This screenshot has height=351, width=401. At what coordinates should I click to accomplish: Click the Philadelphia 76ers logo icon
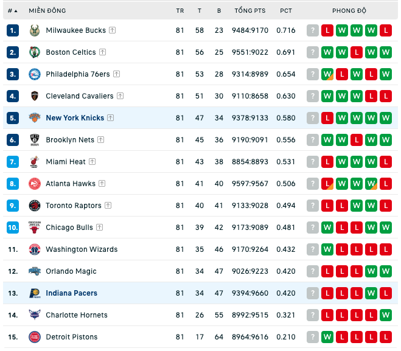point(35,74)
